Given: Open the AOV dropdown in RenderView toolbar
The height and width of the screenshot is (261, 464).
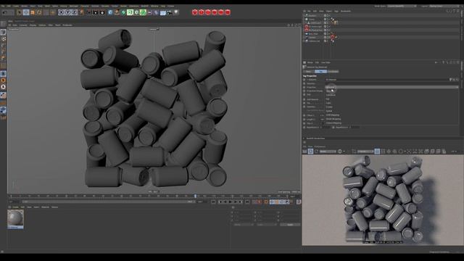Looking at the screenshot, I should click(328, 152).
